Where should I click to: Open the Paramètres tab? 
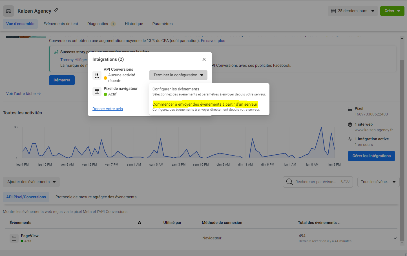[162, 24]
